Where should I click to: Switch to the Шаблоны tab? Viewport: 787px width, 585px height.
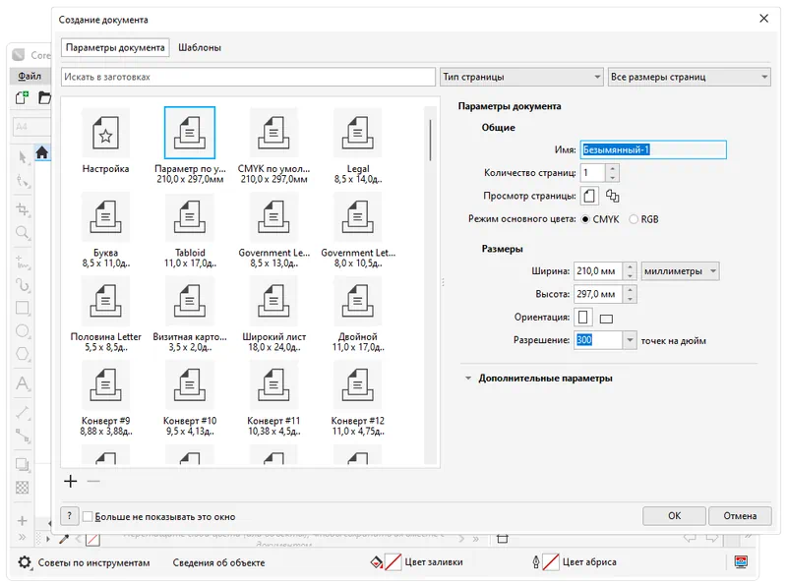point(199,47)
